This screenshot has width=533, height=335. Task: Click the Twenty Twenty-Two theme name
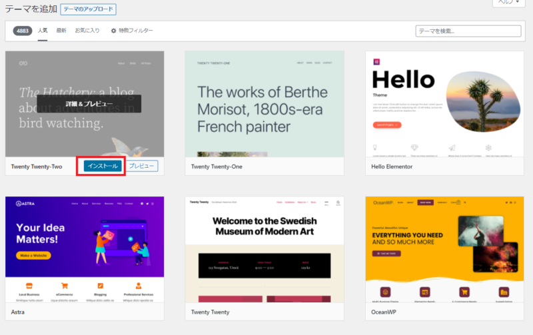pyautogui.click(x=37, y=167)
